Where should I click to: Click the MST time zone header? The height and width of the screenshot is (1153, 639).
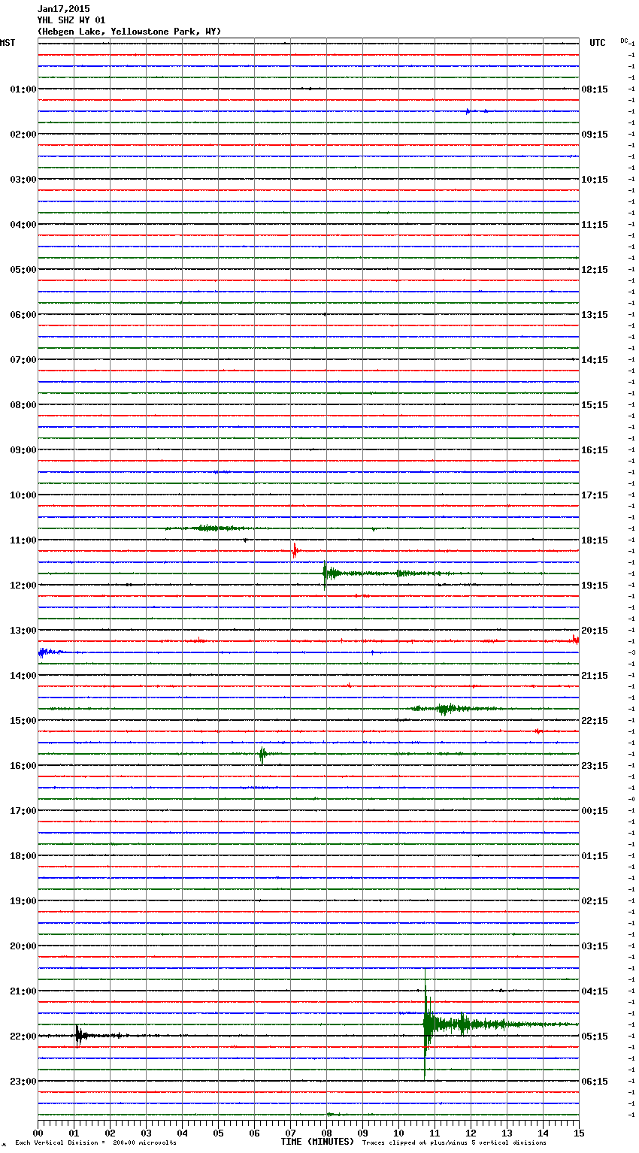(8, 43)
